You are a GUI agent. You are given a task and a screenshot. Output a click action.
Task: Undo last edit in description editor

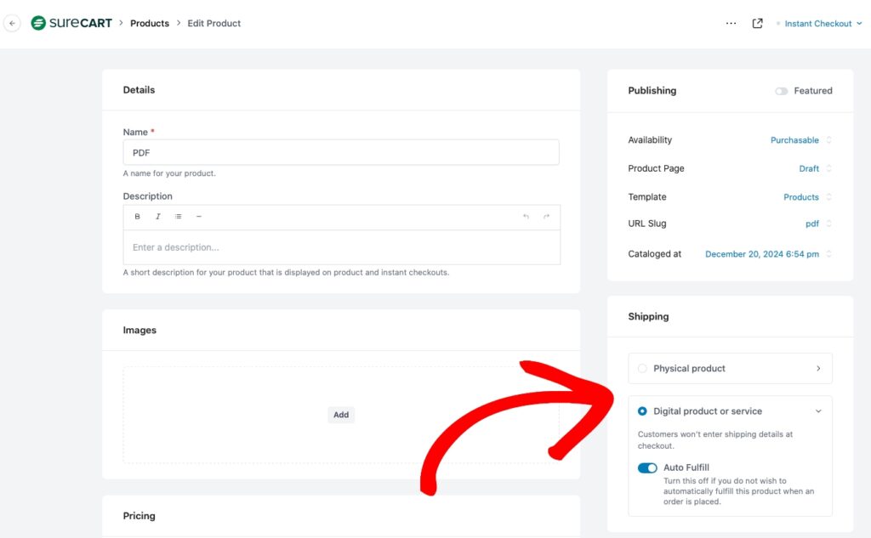pos(526,217)
